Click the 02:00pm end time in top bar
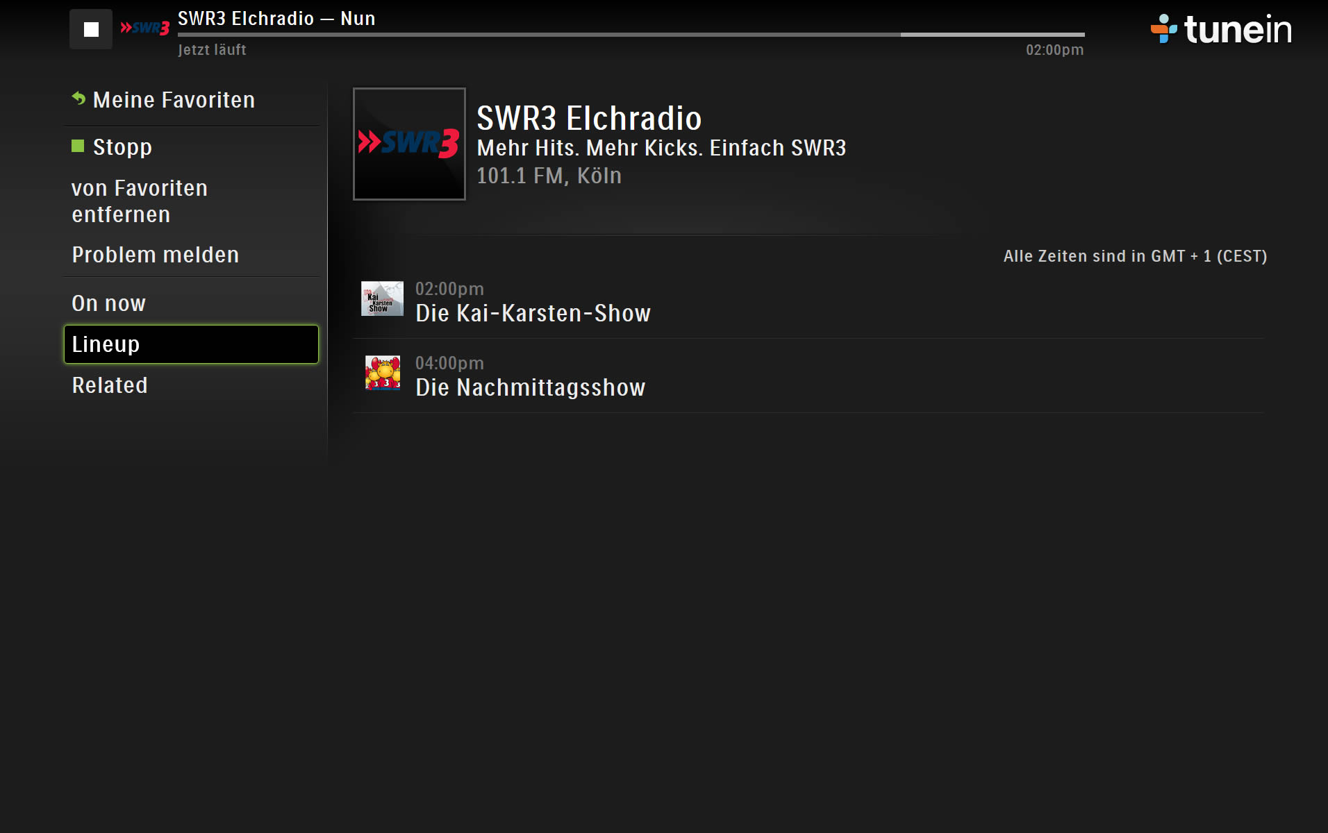The height and width of the screenshot is (833, 1328). [x=1054, y=50]
